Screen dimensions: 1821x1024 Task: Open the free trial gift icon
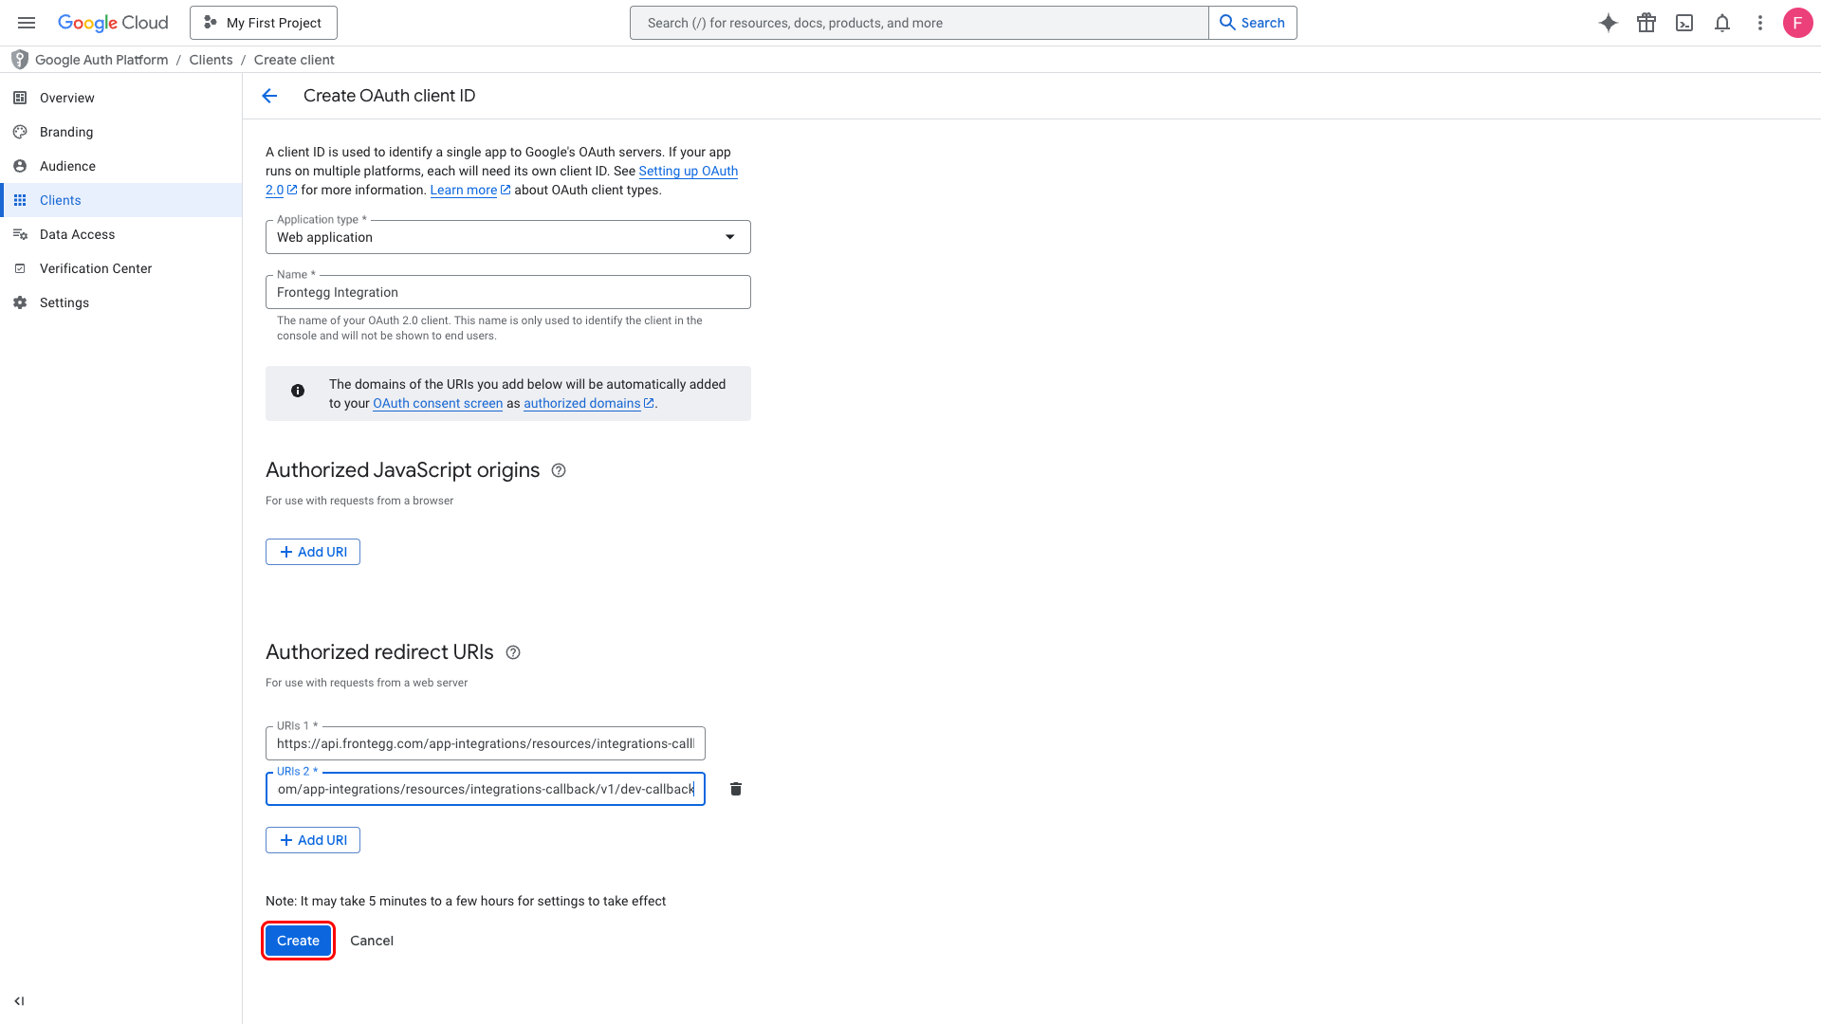coord(1646,23)
